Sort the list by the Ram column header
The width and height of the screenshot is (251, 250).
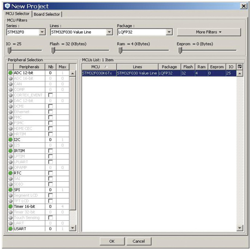(x=201, y=67)
